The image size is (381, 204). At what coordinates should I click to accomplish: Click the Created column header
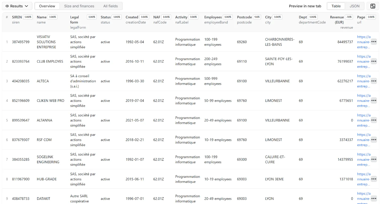132,17
